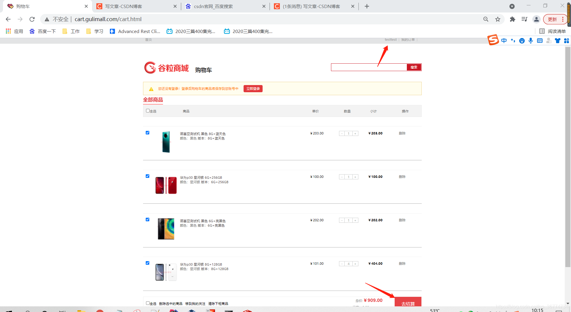Screen dimensions: 571x312
Task: Uncheck the 华为p30 8G+128GB checkbox
Action: 148,263
